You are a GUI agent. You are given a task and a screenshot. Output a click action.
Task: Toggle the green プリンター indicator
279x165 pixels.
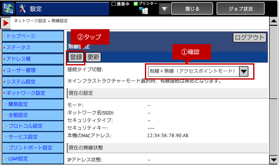(136, 4)
